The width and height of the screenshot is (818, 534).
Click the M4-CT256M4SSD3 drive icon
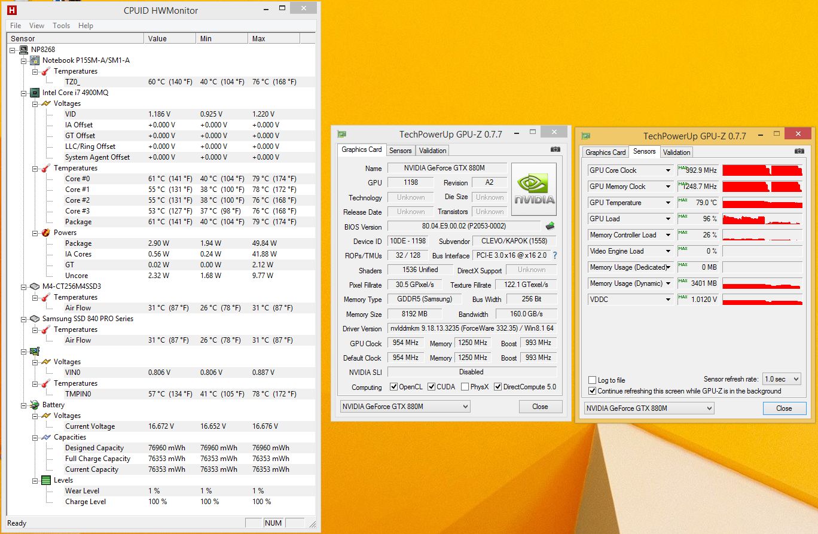[35, 286]
